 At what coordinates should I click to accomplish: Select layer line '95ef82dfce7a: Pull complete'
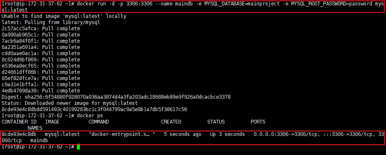[41, 78]
